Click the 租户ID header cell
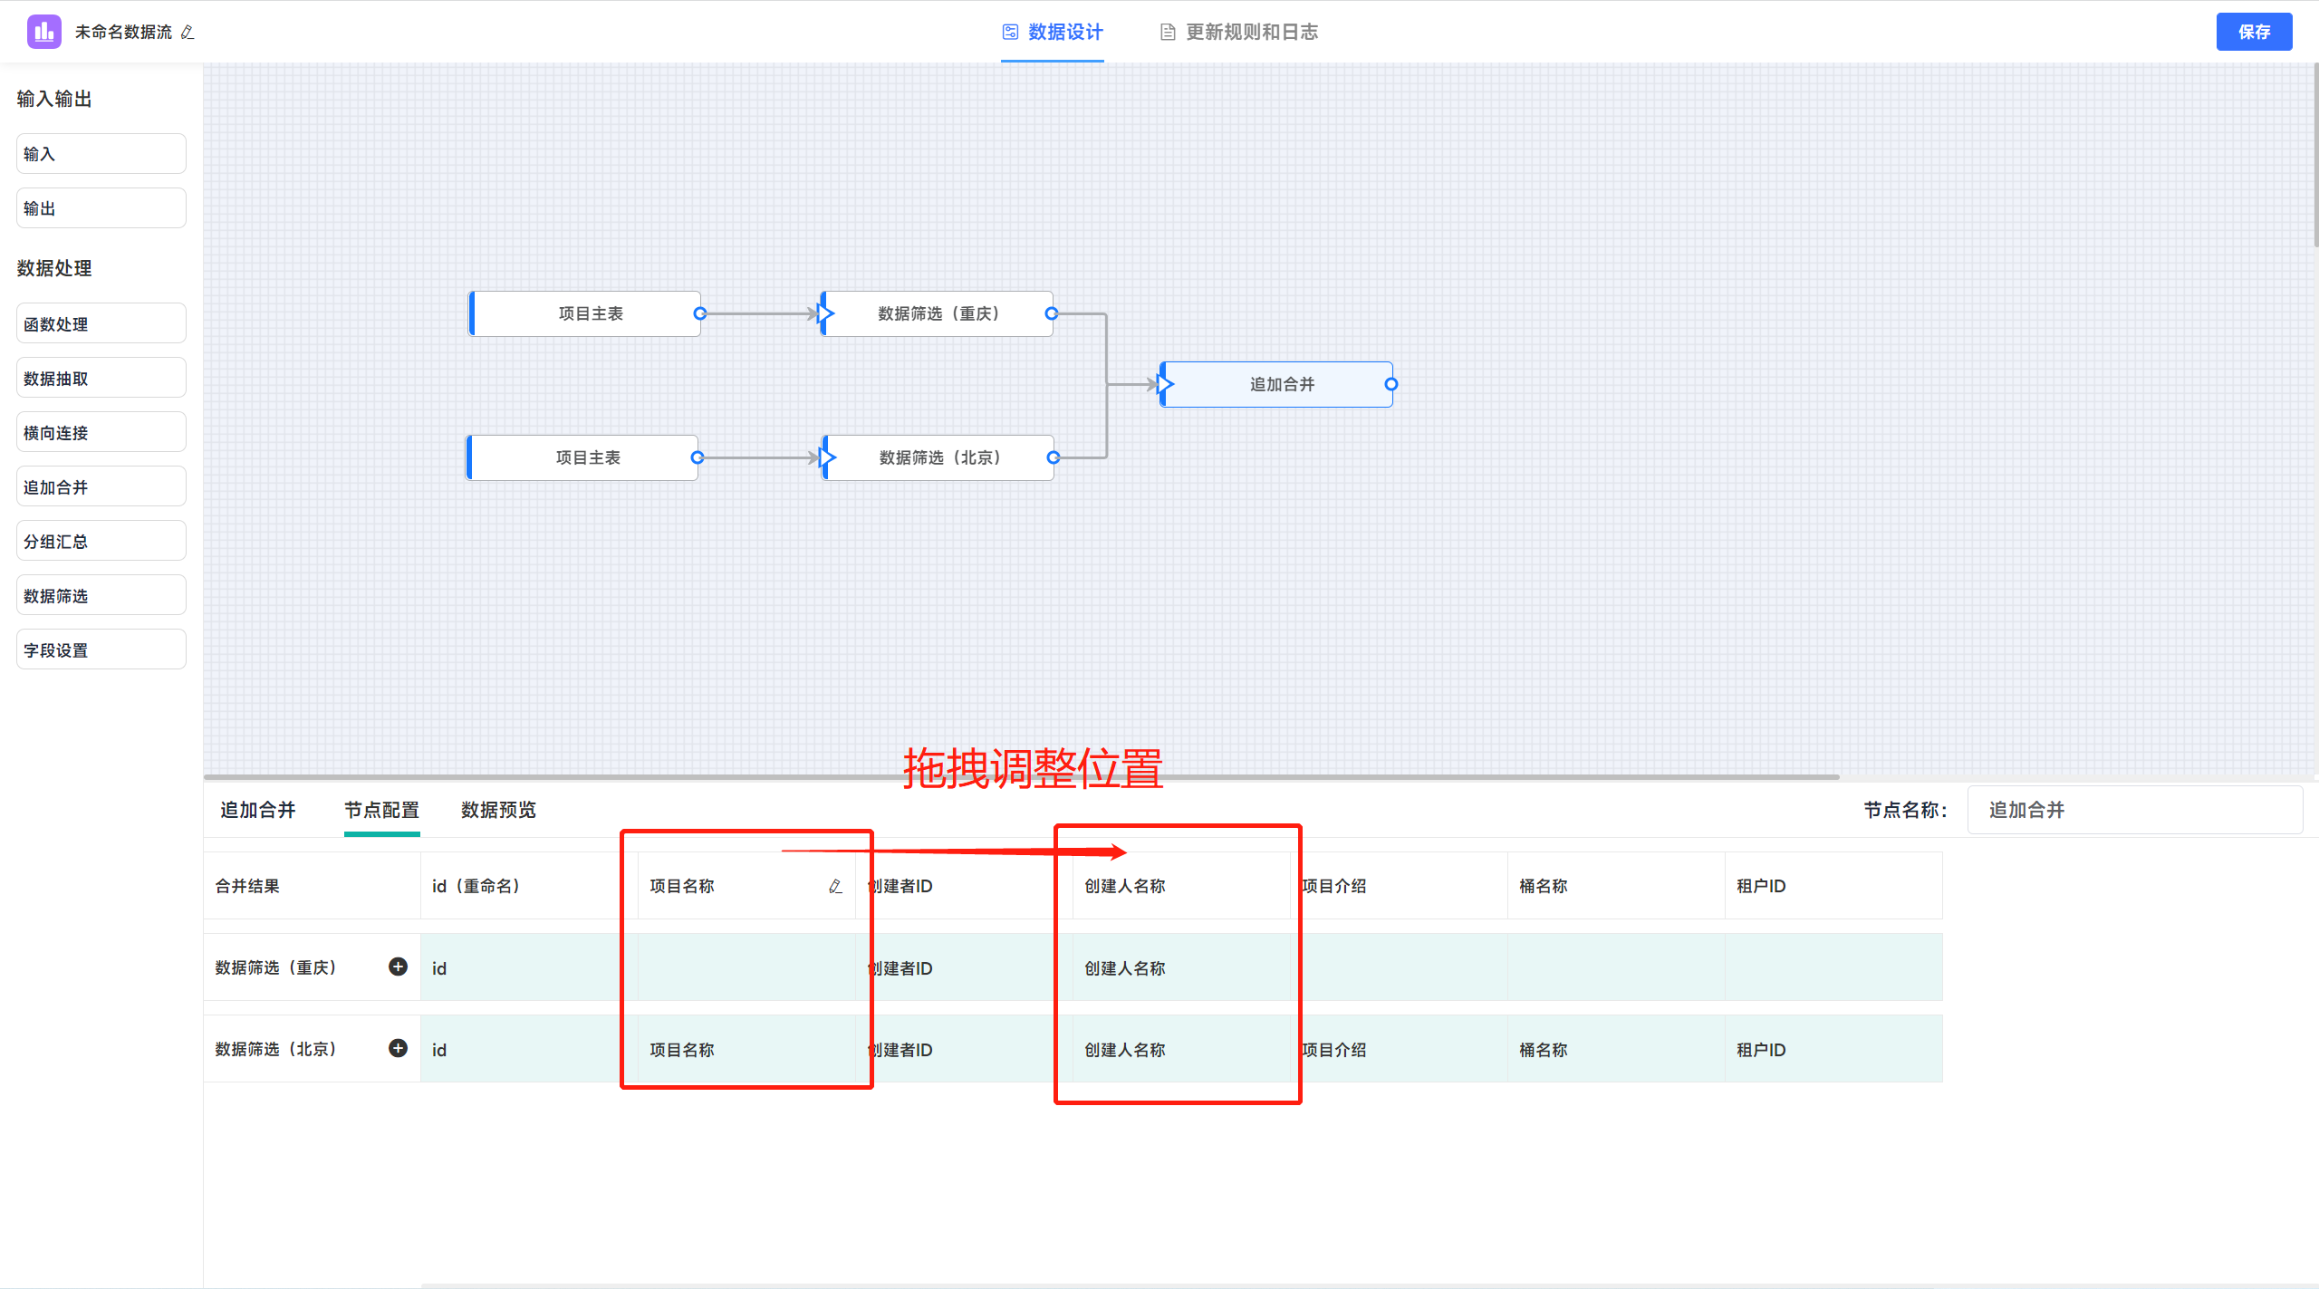 [1833, 886]
